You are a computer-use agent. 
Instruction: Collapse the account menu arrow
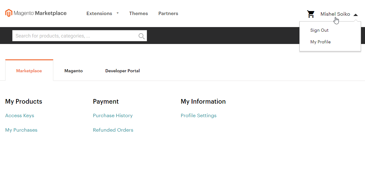355,15
